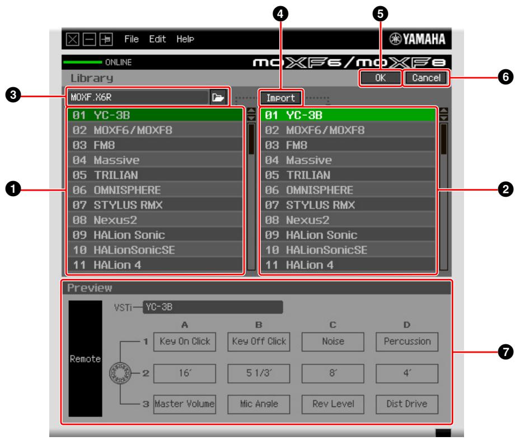Click the Noise box
Viewport: 520px width, 441px height.
[x=333, y=342]
